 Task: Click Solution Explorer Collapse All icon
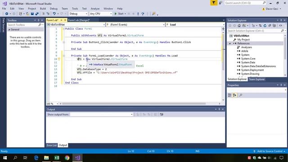click(270, 26)
